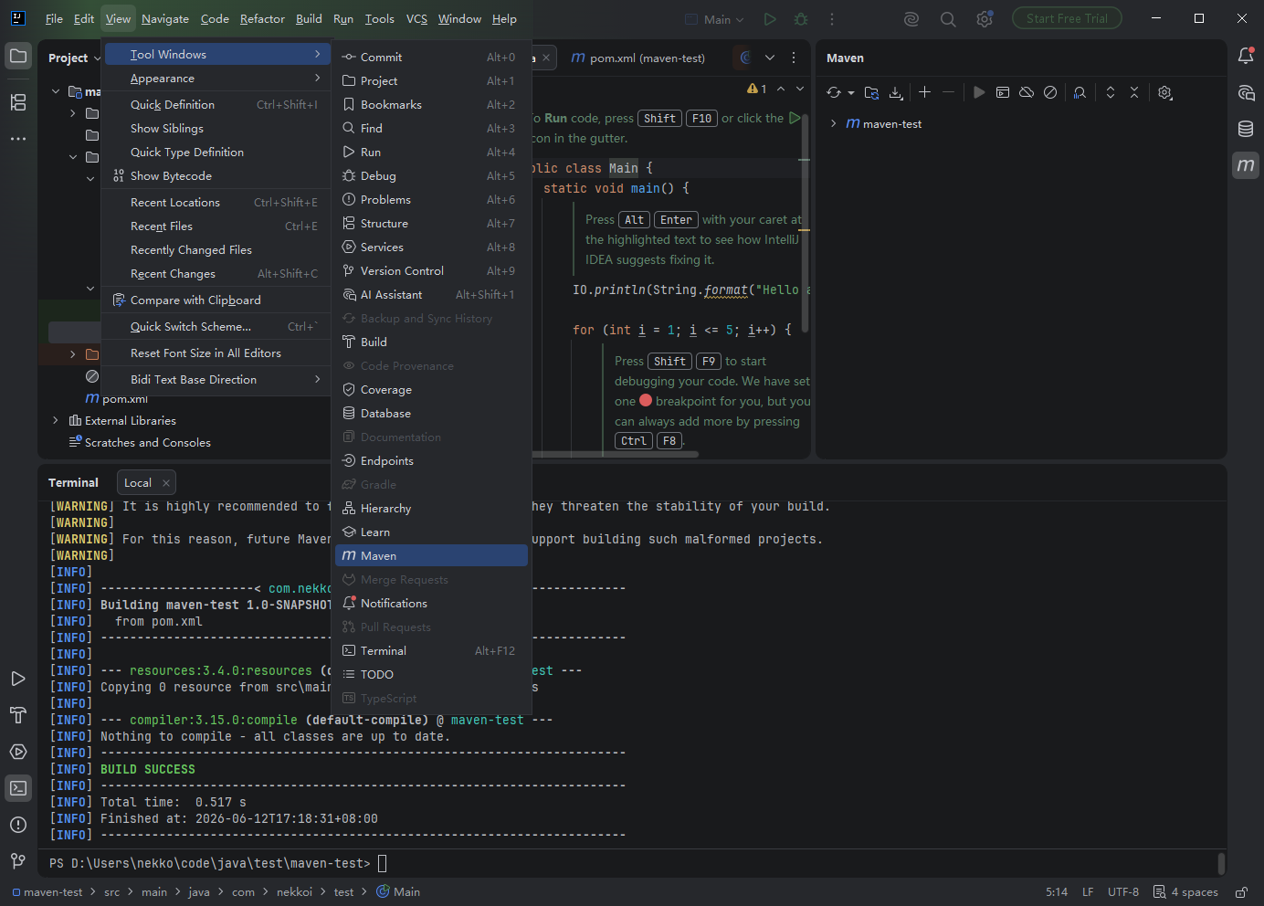Choose Notifications in Tool Windows submenu
The image size is (1264, 906).
pos(431,603)
